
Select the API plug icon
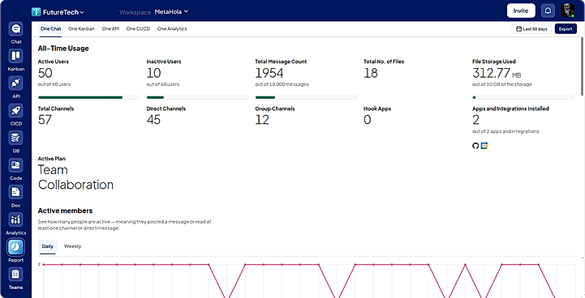point(15,83)
